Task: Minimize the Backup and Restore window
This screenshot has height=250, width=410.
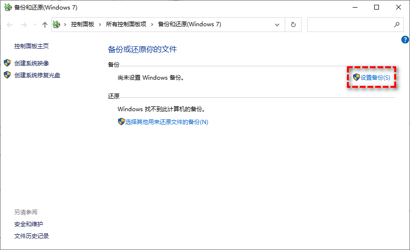Action: [x=355, y=7]
